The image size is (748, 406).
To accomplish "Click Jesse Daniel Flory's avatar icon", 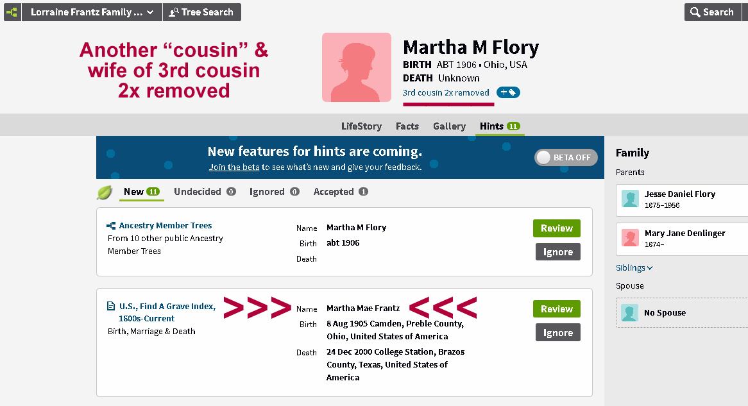I will [x=630, y=199].
